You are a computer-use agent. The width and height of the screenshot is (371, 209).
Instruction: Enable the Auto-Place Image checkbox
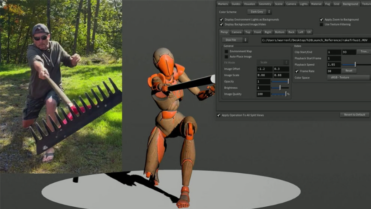tap(226, 57)
